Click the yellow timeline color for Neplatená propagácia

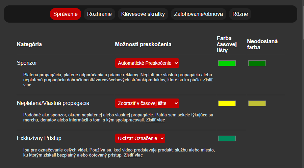tap(227, 103)
